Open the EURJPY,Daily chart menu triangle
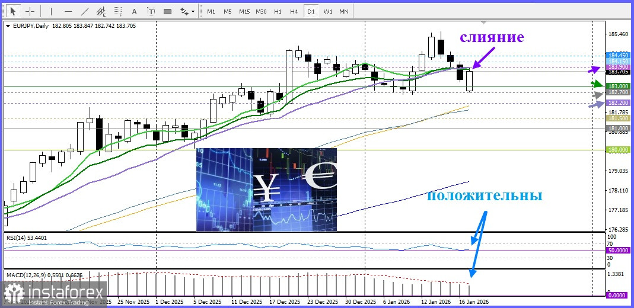This screenshot has width=634, height=308. click(x=8, y=26)
